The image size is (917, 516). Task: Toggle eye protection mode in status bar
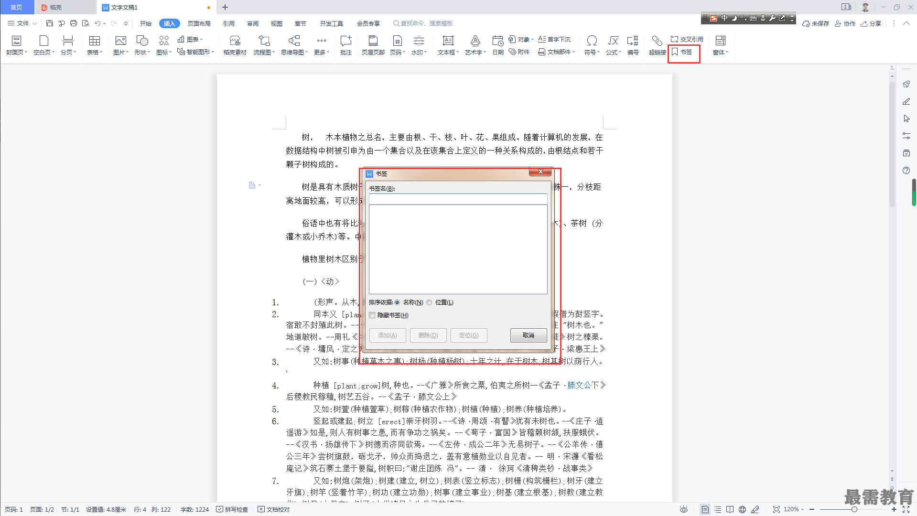(x=684, y=509)
